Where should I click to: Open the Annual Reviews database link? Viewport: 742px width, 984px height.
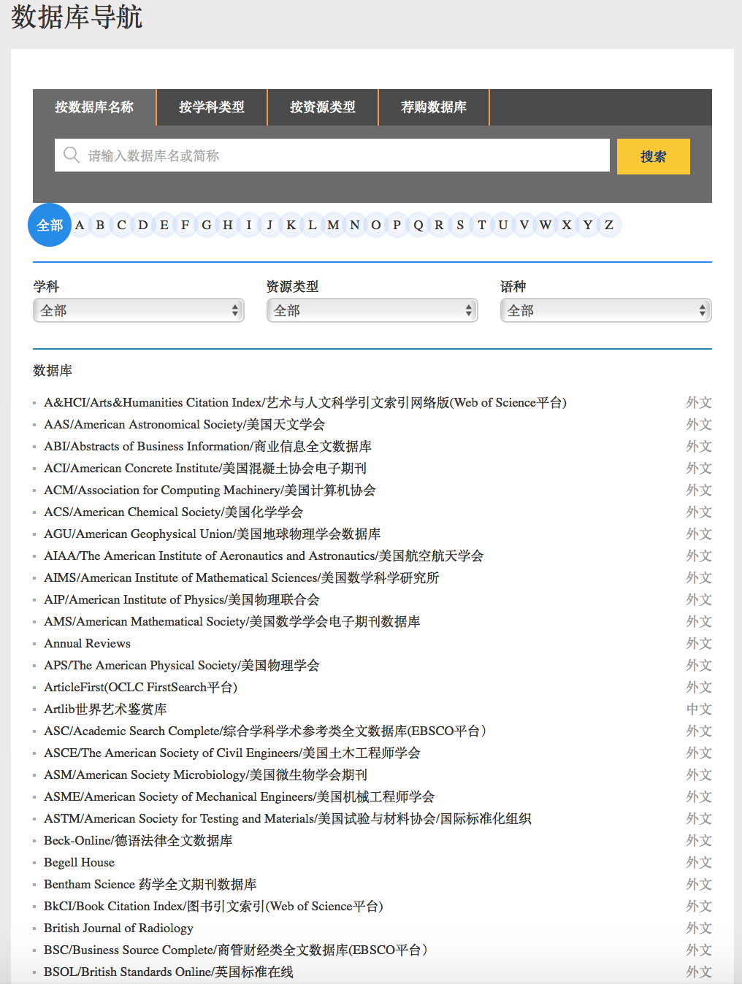click(88, 643)
